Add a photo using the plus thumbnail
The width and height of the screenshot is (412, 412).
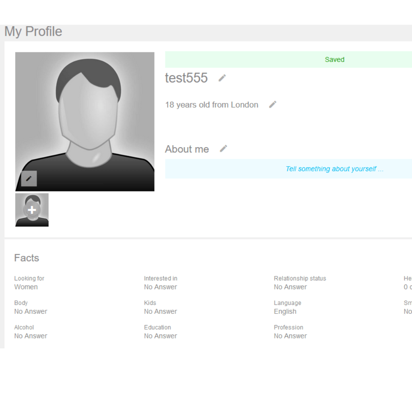tap(32, 210)
